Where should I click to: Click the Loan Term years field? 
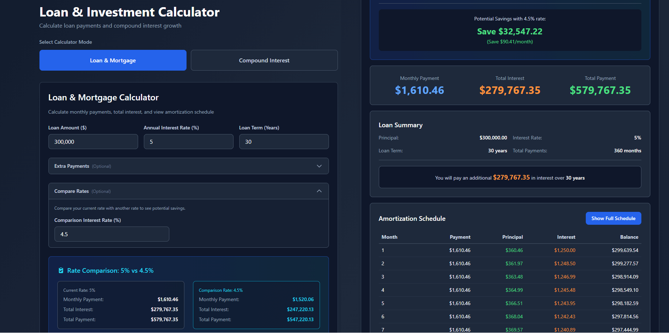[x=284, y=142]
